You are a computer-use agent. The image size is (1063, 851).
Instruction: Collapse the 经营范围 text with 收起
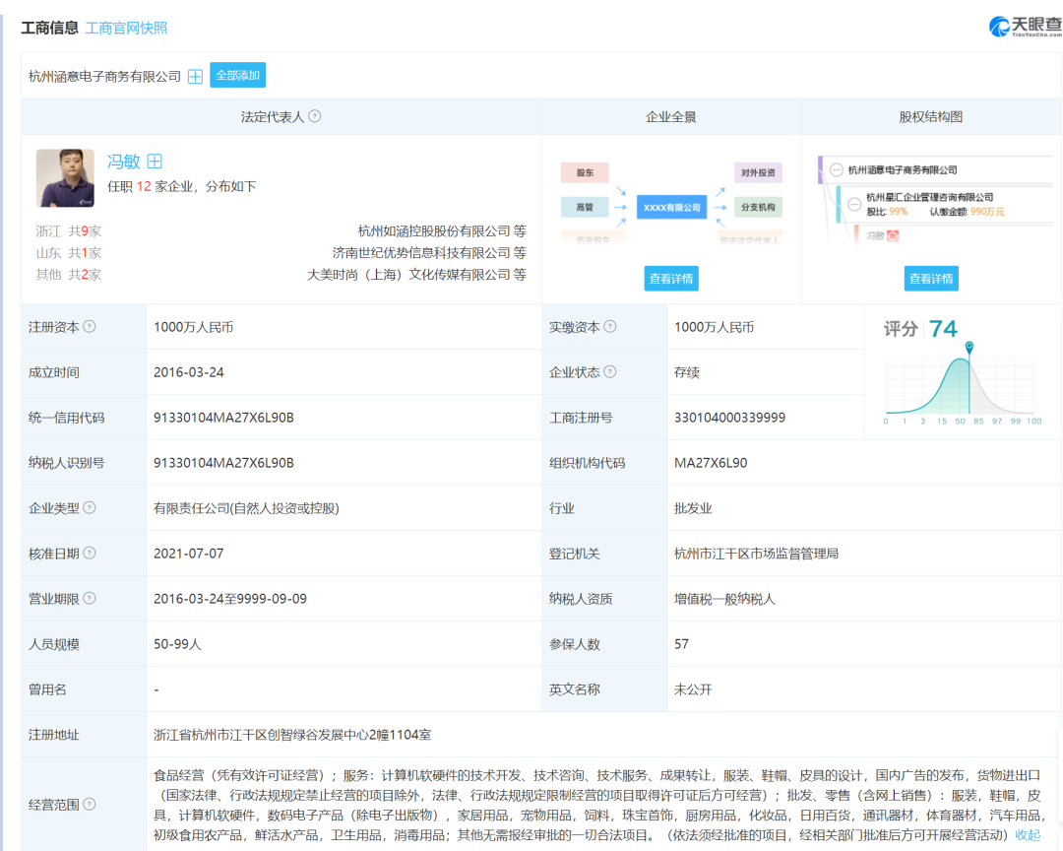coord(1027,834)
